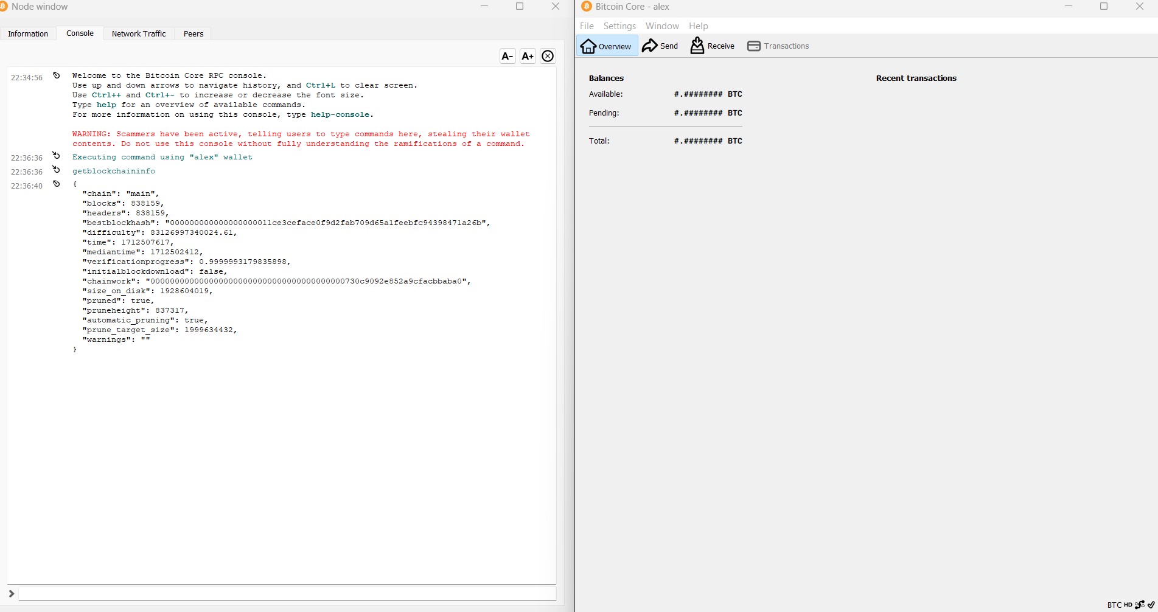Click the getblockchaininfo command line
The image size is (1158, 612).
[114, 171]
